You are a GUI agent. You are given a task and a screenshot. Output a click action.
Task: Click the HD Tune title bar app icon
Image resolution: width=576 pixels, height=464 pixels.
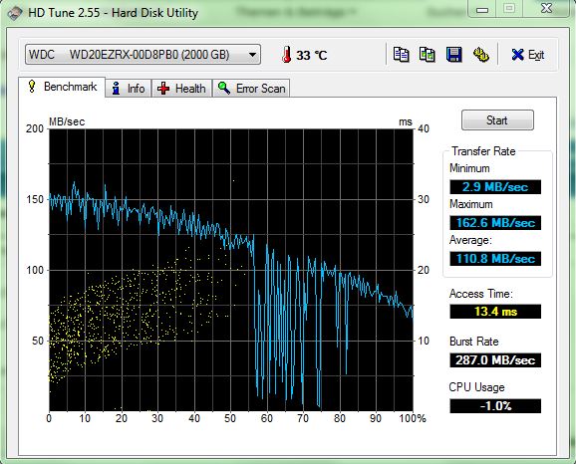15,13
